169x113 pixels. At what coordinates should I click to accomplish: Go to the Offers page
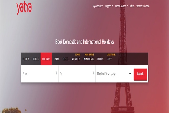click(132, 6)
